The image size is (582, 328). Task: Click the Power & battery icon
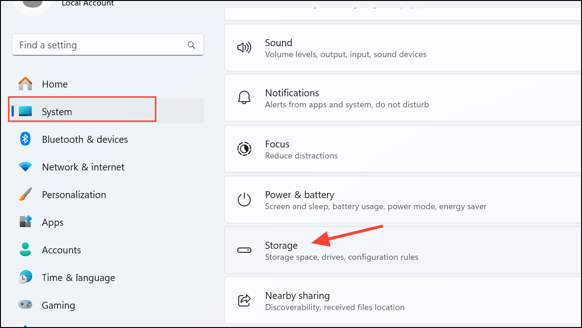pos(244,200)
